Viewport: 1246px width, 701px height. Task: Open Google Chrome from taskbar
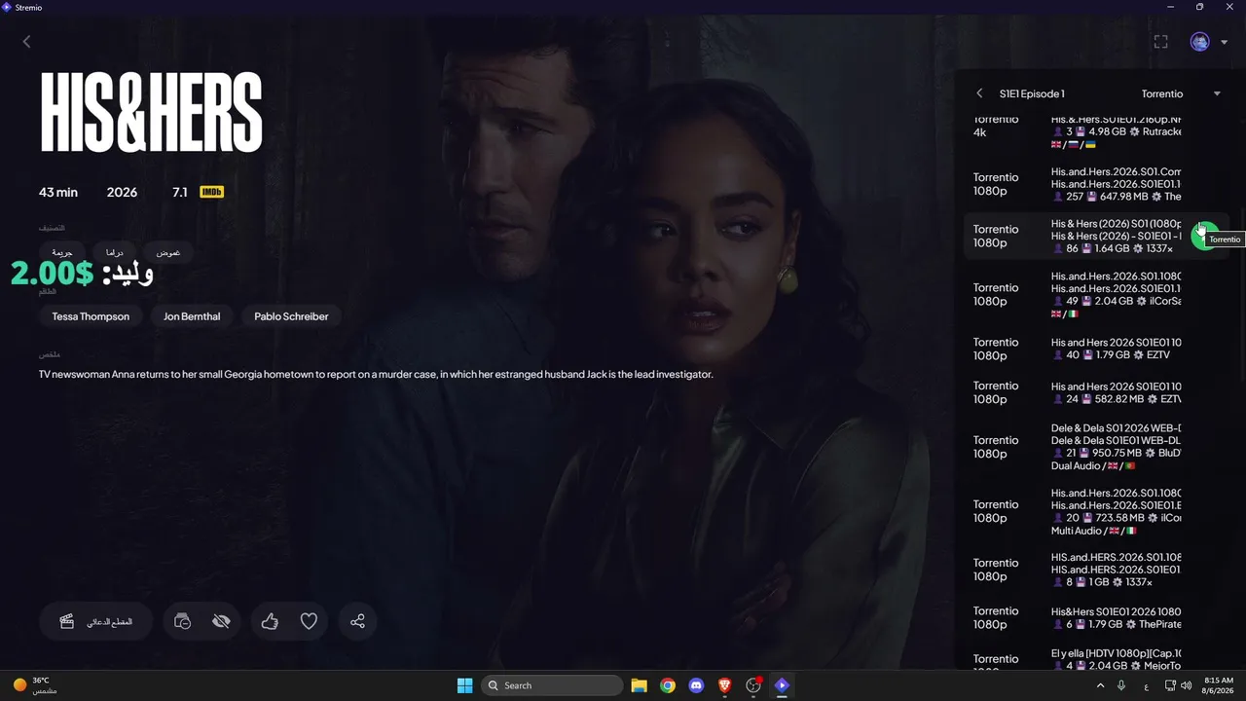[x=668, y=685]
